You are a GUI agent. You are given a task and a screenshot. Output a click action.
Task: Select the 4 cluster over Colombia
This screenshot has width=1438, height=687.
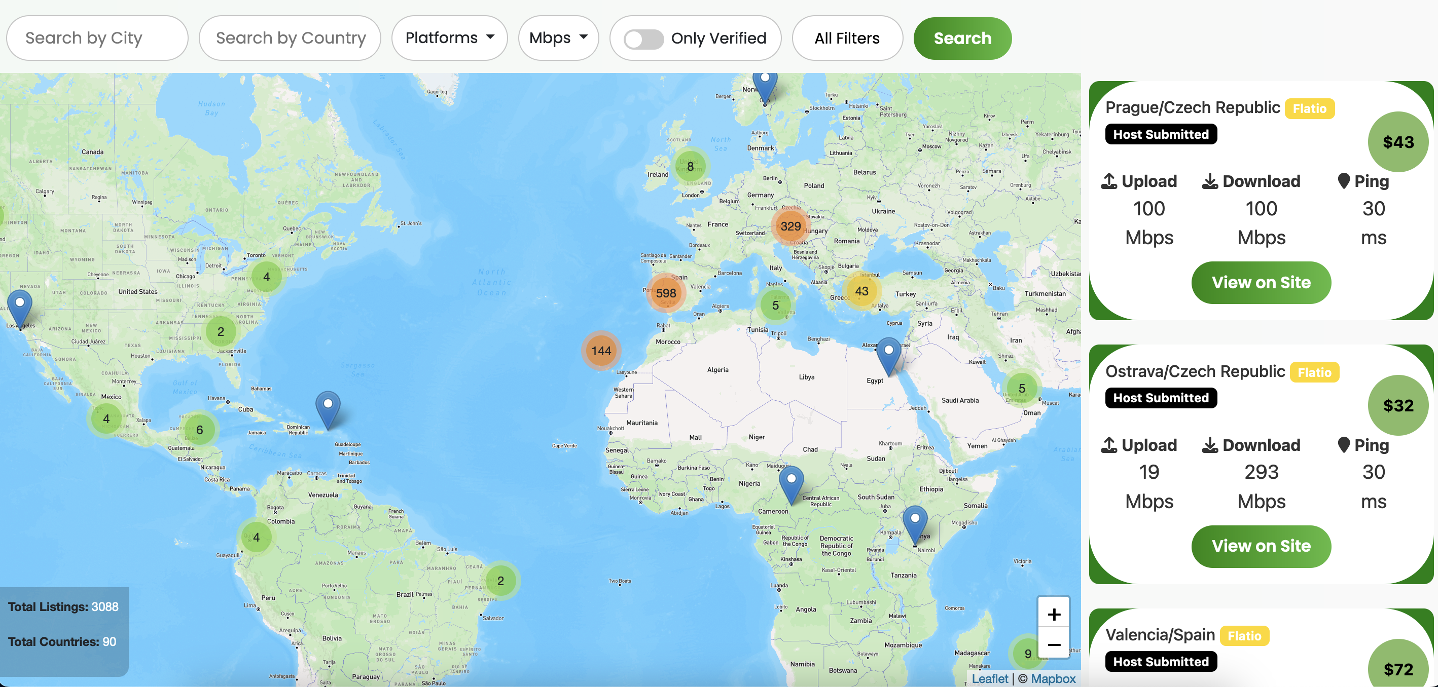pos(256,537)
